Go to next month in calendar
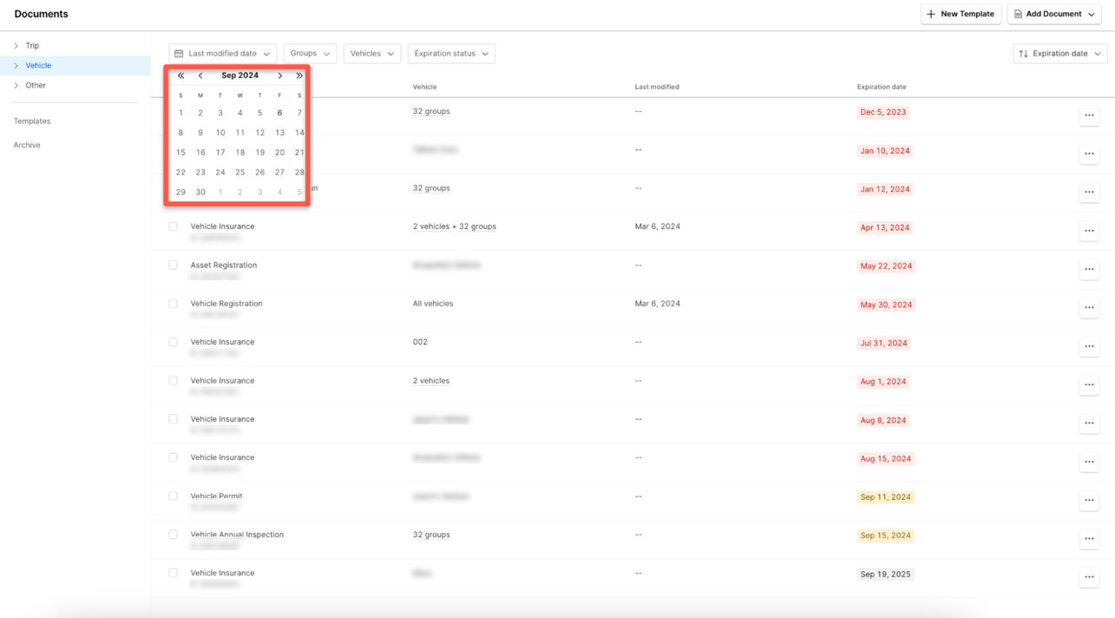This screenshot has height=618, width=1115. pos(279,76)
